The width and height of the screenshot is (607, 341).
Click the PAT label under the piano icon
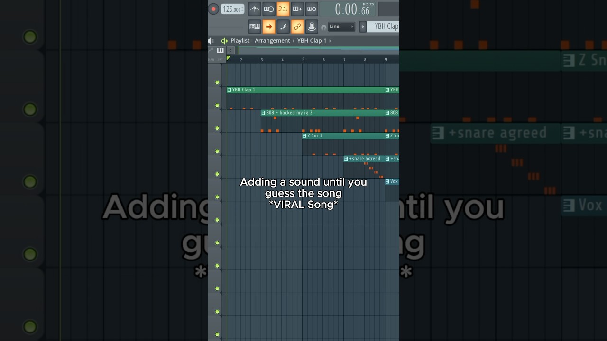220,59
